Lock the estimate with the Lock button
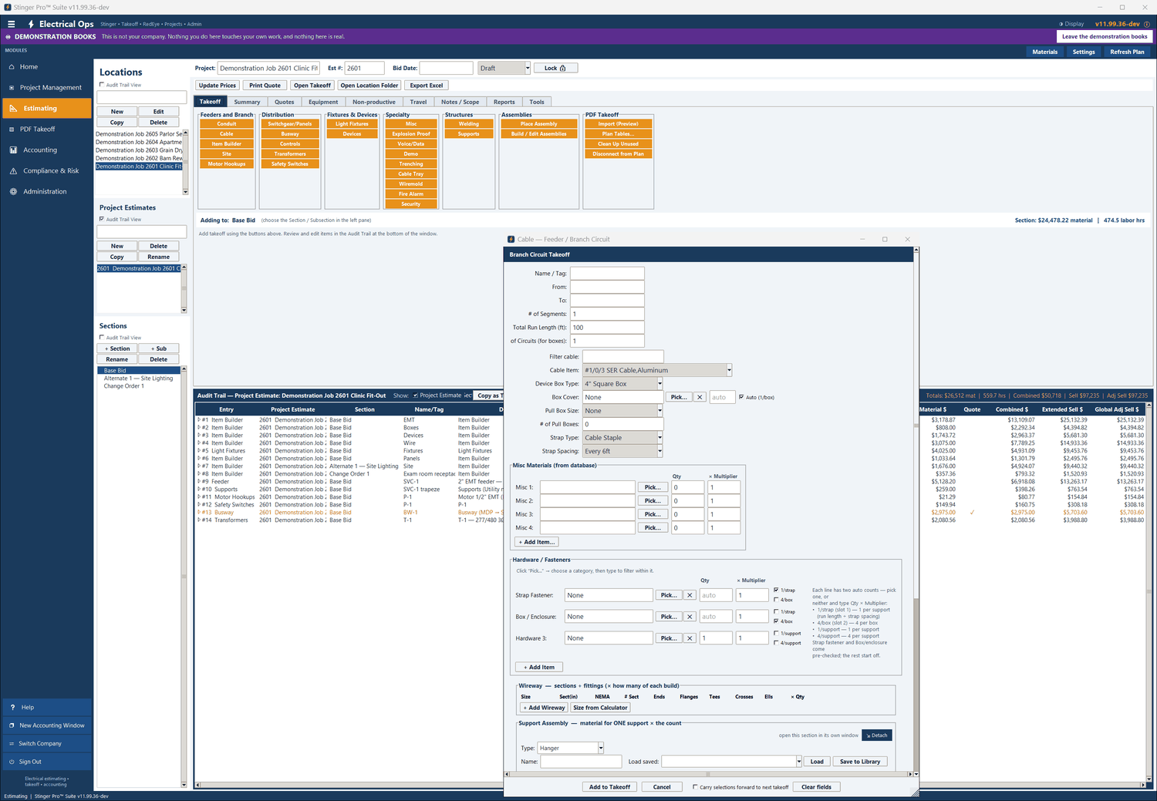The width and height of the screenshot is (1157, 801). click(x=555, y=68)
